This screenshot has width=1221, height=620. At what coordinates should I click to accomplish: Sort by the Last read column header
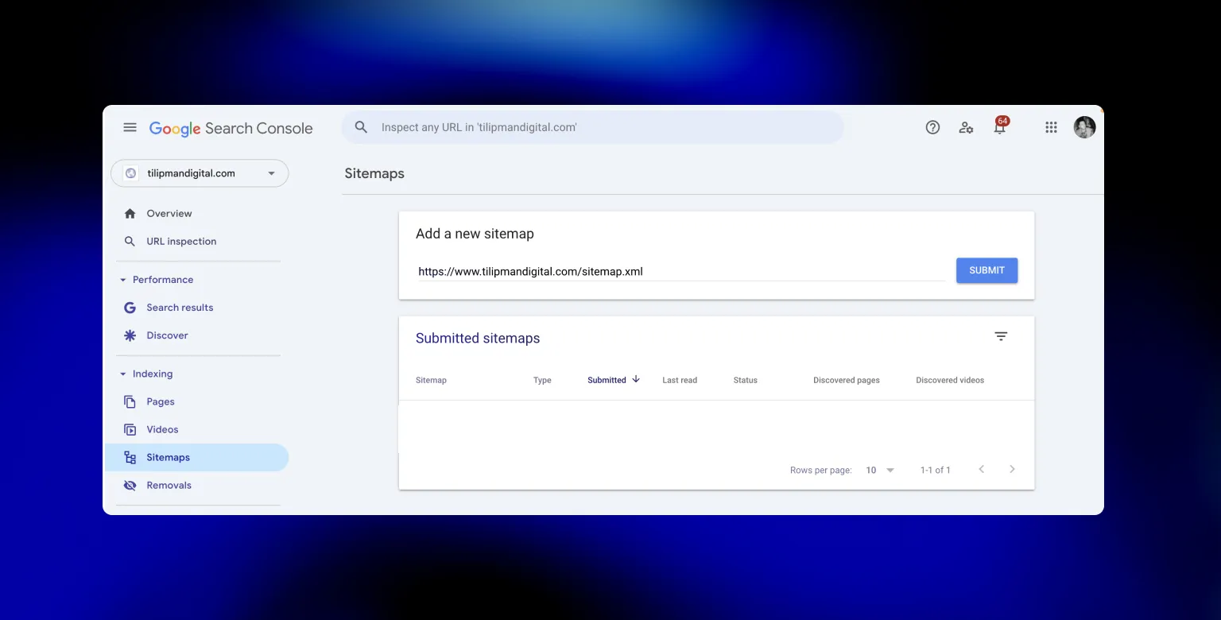[x=680, y=380]
